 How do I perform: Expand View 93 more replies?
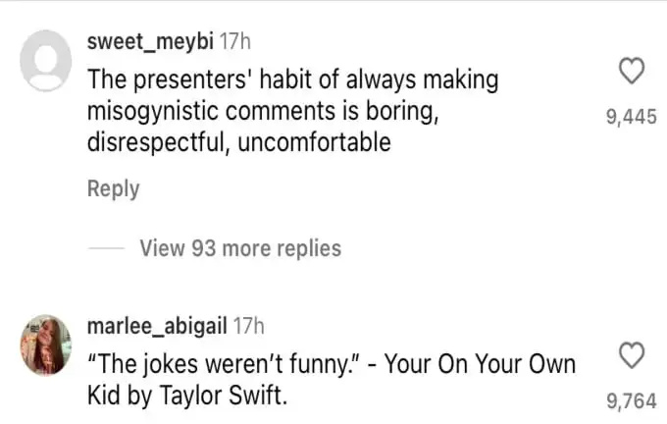point(240,248)
